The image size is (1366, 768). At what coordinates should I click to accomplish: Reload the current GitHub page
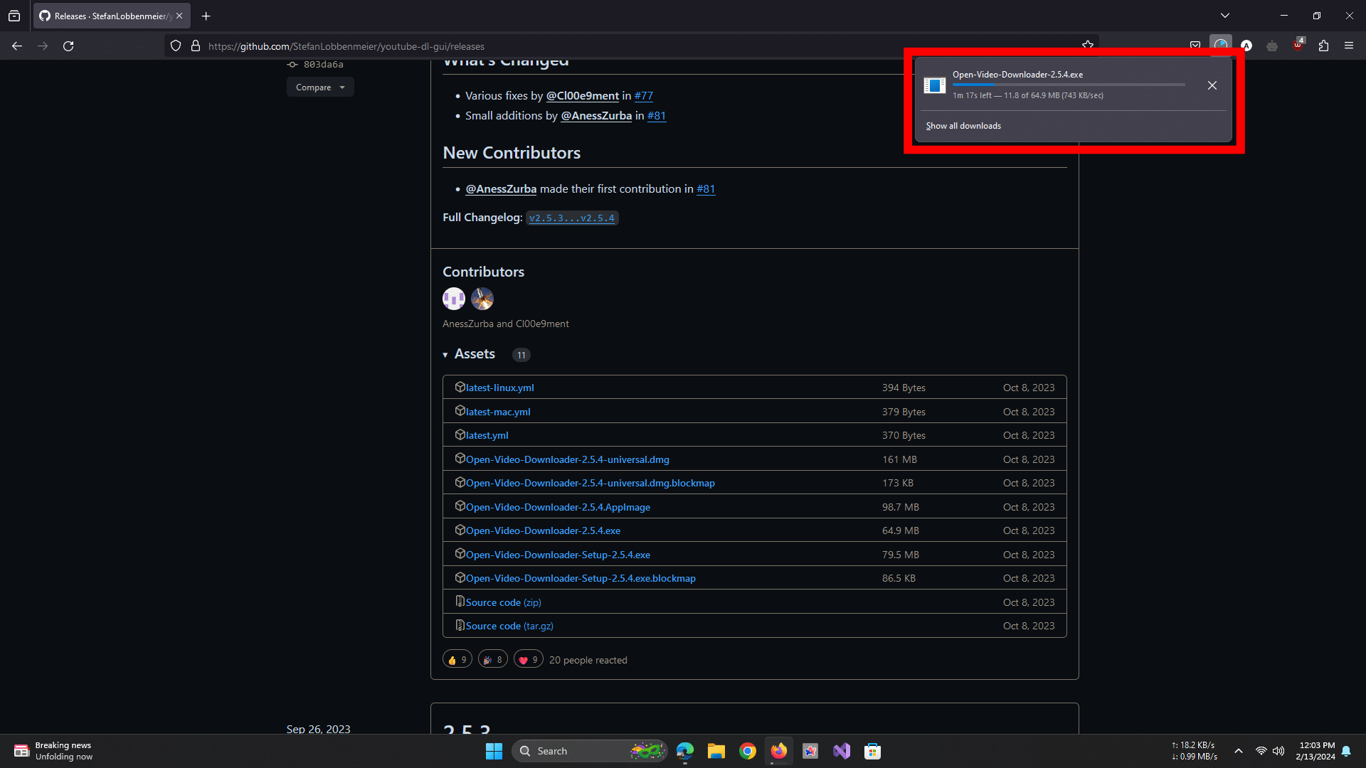tap(68, 46)
